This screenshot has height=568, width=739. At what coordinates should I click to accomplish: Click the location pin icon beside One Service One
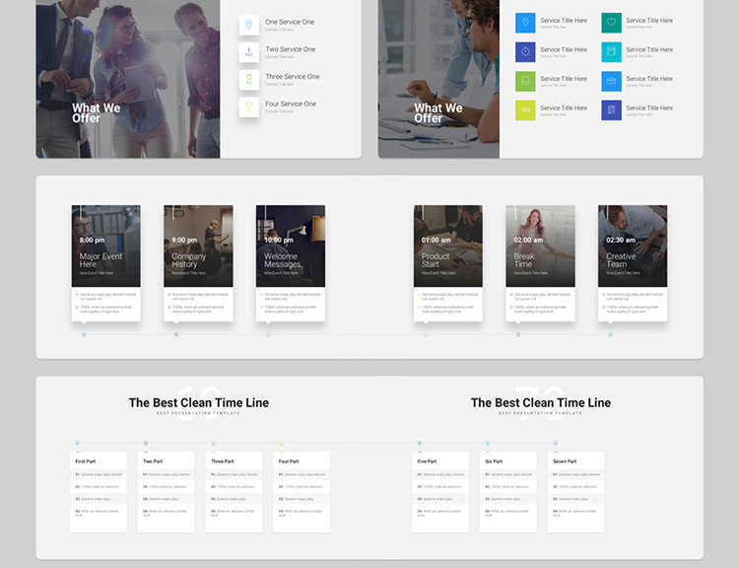click(248, 24)
